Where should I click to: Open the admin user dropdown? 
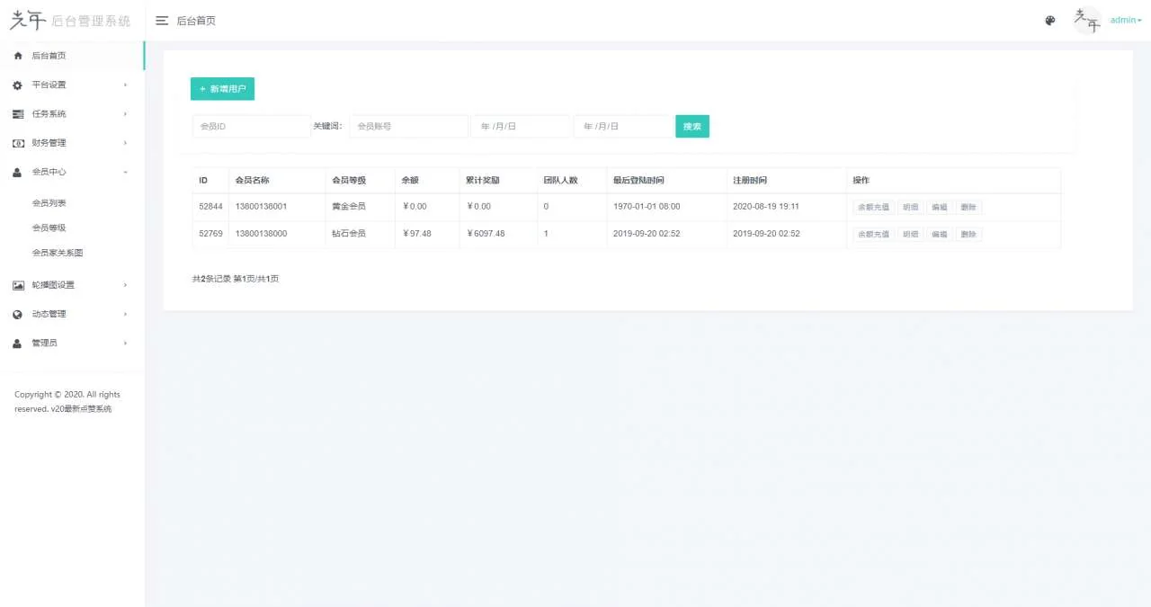(1125, 20)
